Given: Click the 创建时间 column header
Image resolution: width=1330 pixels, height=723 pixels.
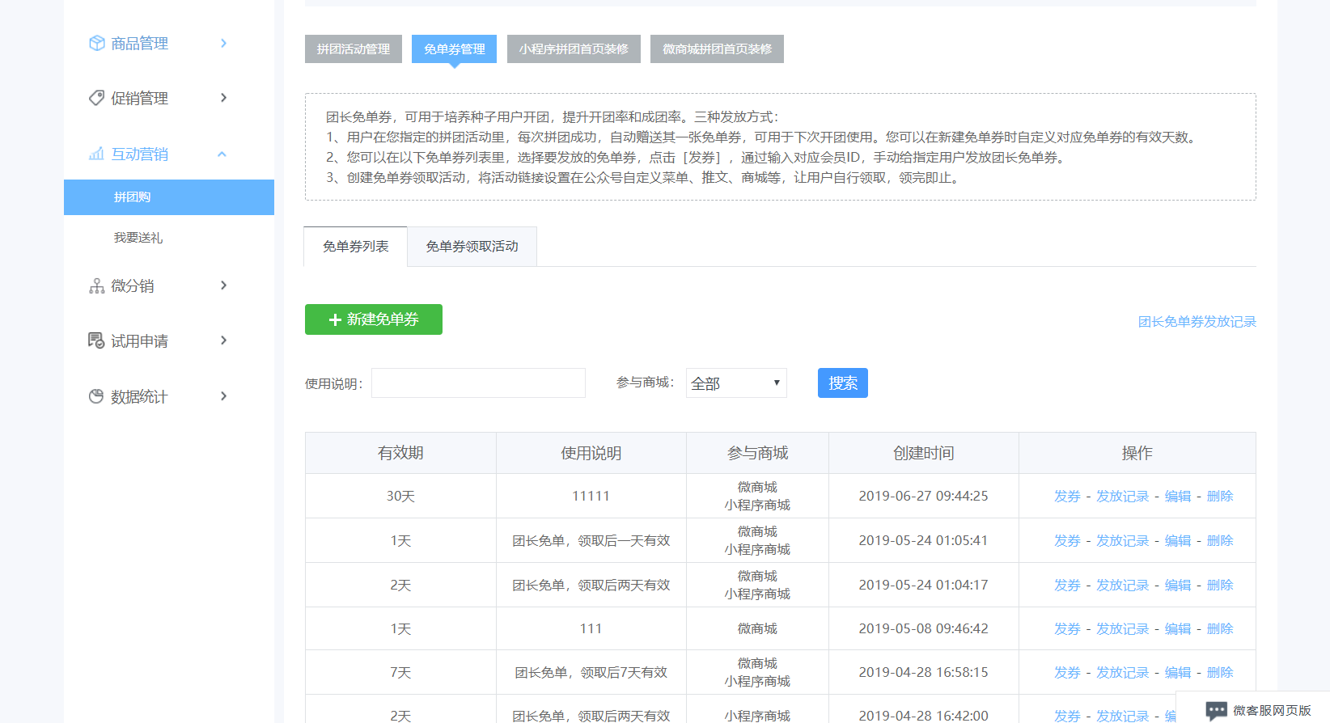Looking at the screenshot, I should coord(923,454).
